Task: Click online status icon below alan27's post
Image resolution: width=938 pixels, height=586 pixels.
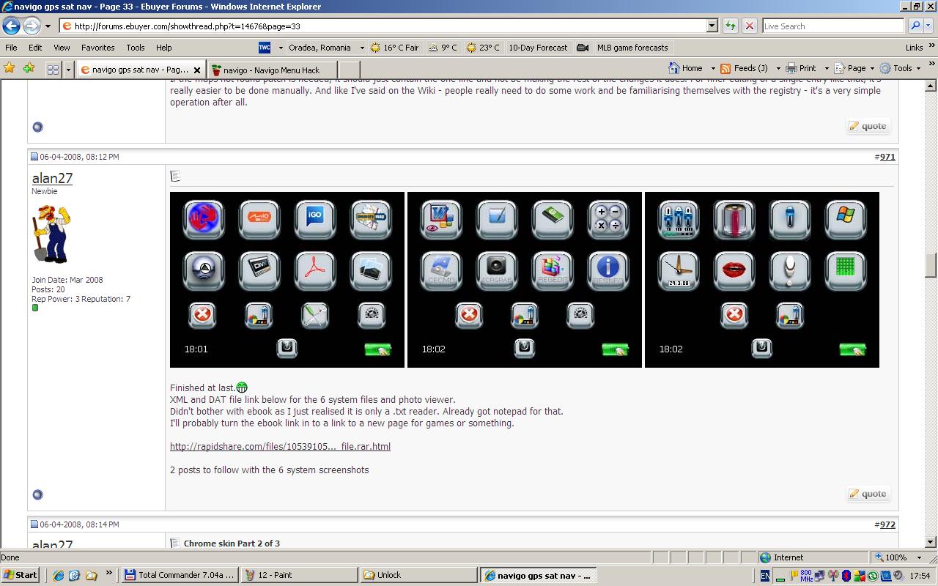Action: [38, 494]
